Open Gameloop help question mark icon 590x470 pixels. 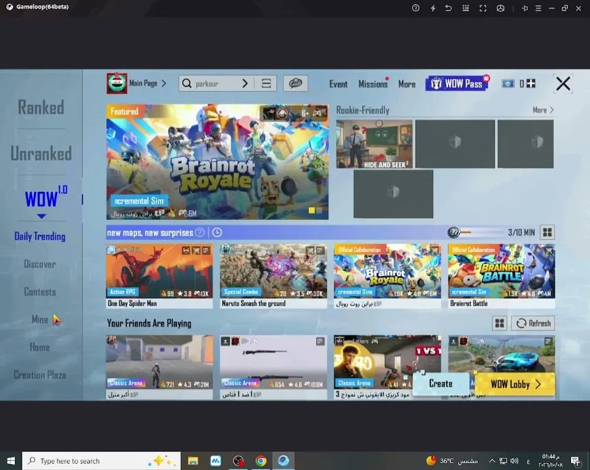pos(416,8)
